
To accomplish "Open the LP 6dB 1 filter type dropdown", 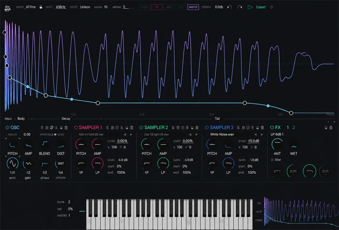I will [x=277, y=135].
